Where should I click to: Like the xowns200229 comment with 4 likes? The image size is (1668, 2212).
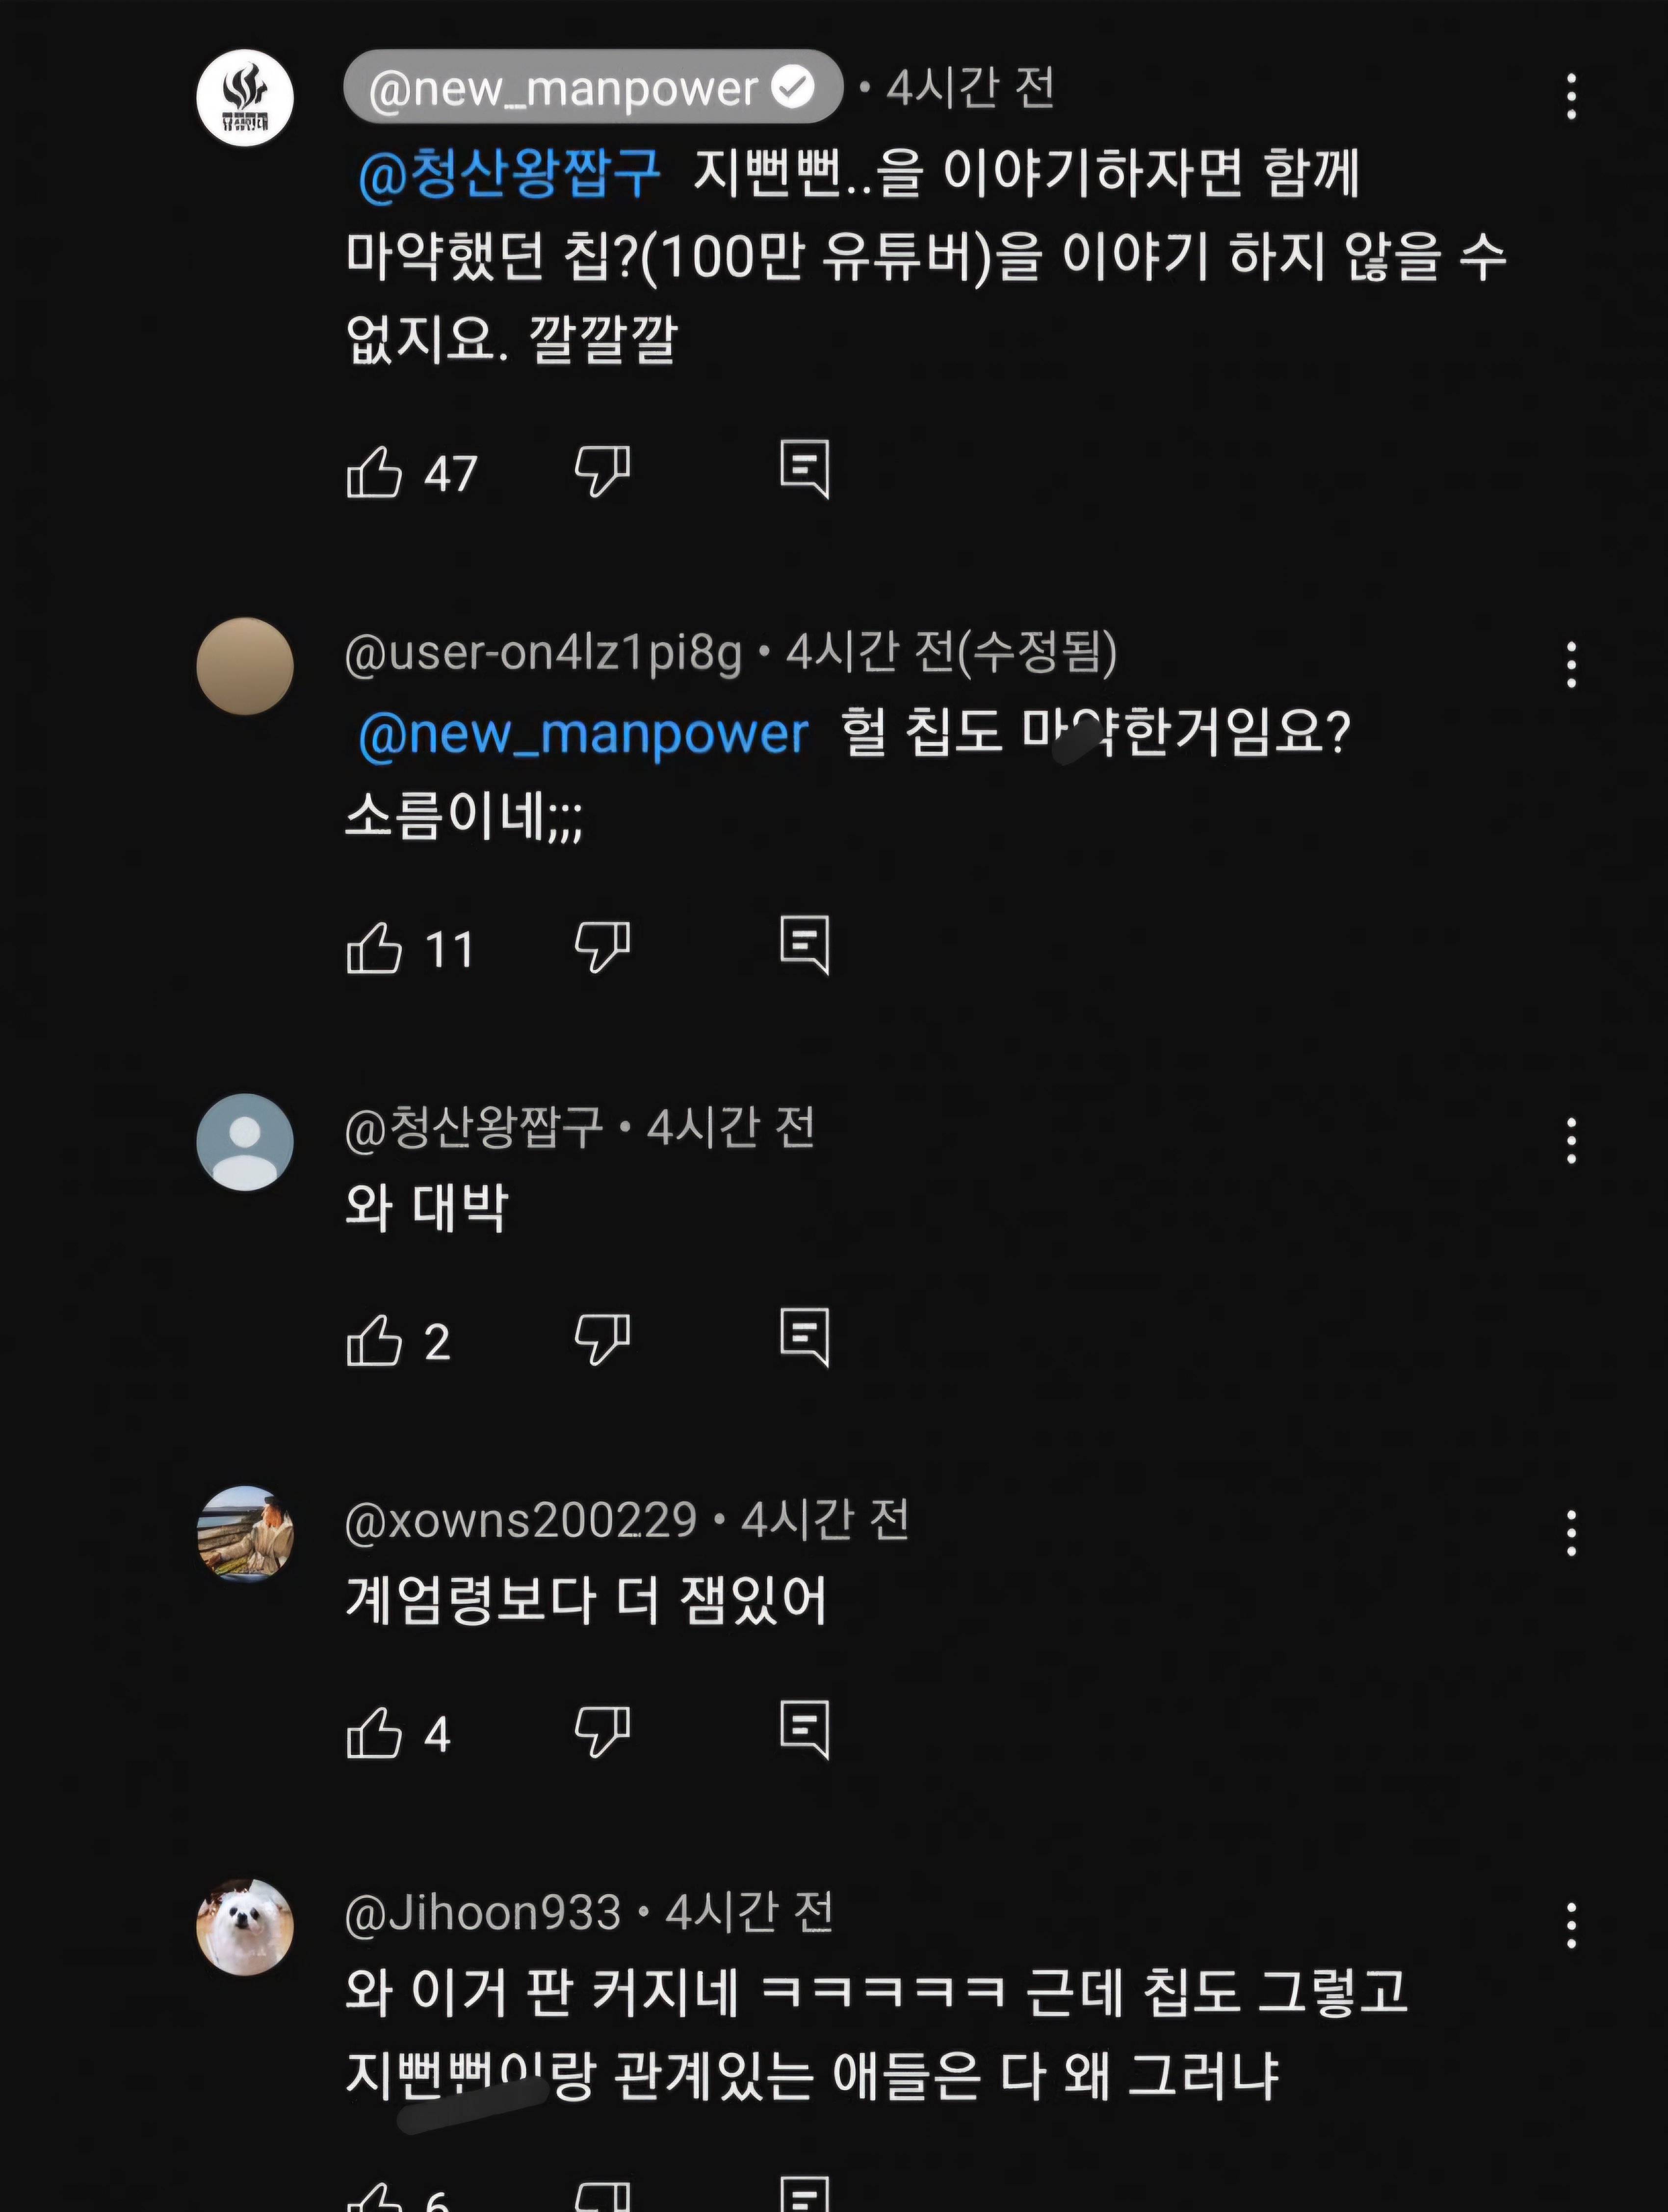(x=374, y=1733)
